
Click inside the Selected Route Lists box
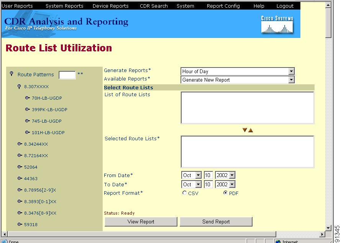[x=248, y=152]
